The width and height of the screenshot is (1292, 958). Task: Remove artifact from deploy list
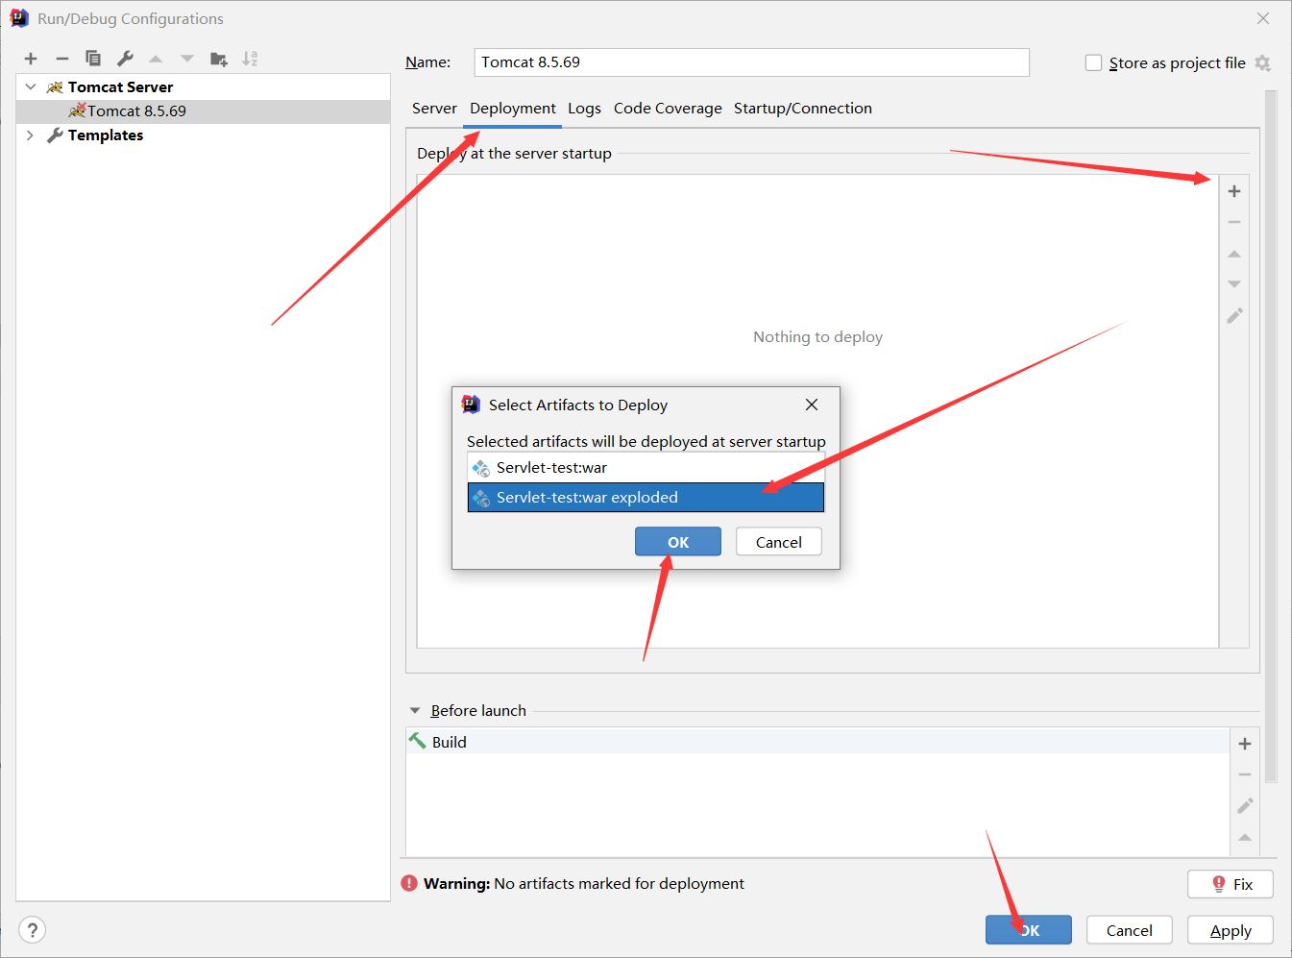(x=1234, y=222)
